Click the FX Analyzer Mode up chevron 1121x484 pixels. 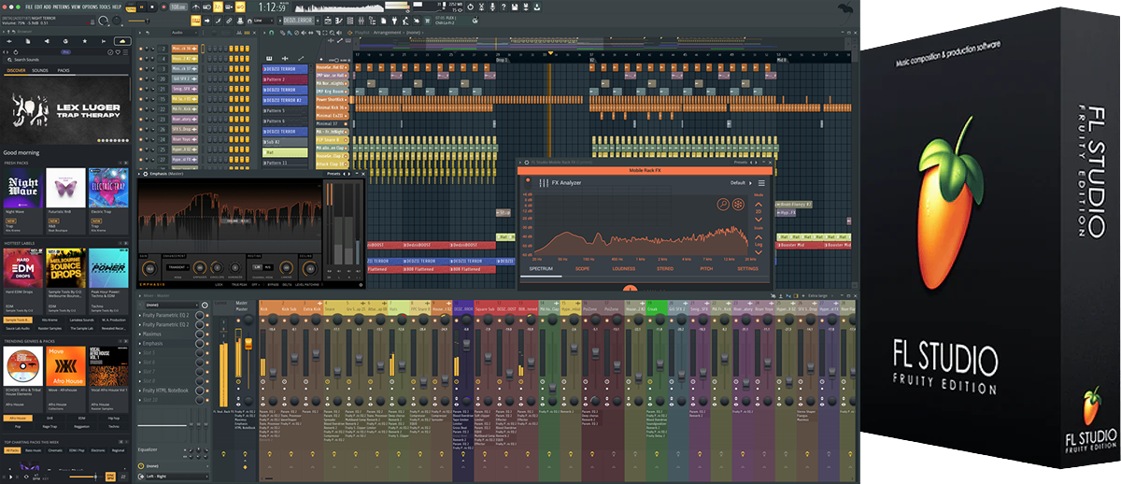click(759, 205)
